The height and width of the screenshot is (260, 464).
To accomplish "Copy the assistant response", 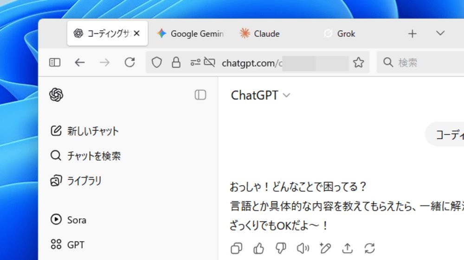I will [236, 248].
